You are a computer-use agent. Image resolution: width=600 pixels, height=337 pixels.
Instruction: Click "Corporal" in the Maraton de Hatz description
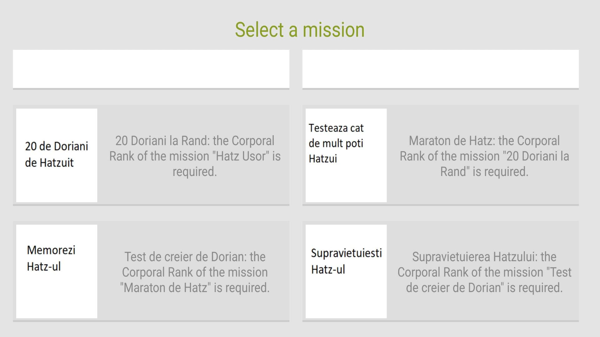[x=538, y=141]
